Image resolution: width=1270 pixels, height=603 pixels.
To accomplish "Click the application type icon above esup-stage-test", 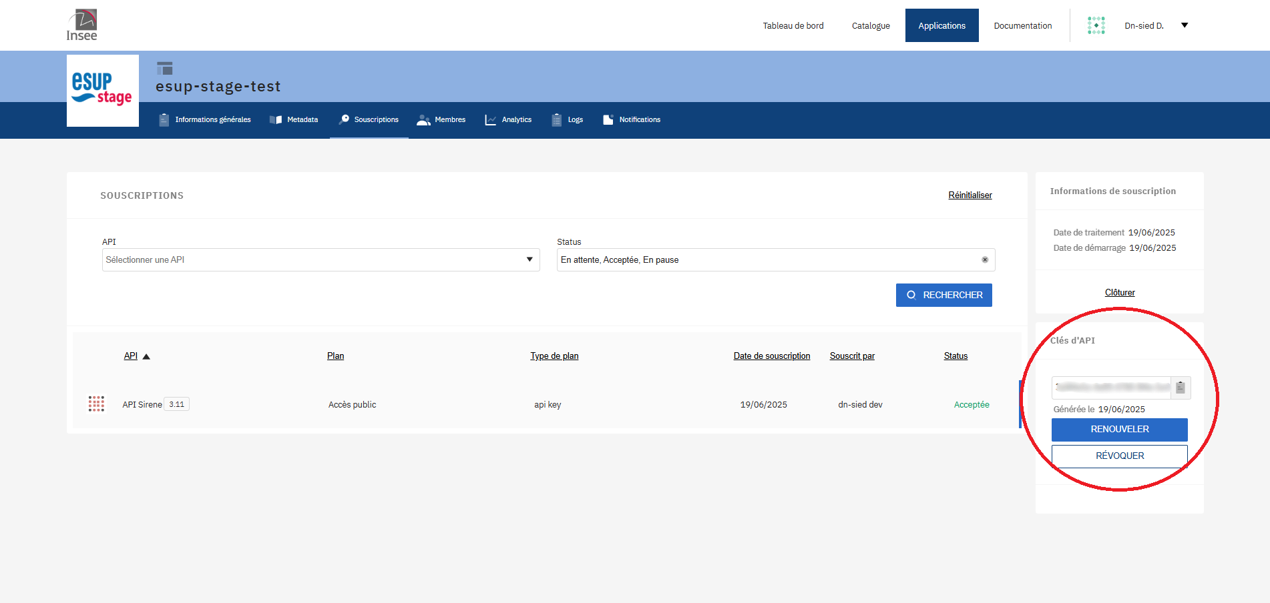I will (164, 68).
